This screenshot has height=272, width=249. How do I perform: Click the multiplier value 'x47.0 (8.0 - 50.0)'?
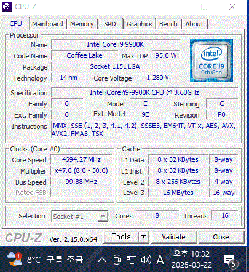point(81,170)
